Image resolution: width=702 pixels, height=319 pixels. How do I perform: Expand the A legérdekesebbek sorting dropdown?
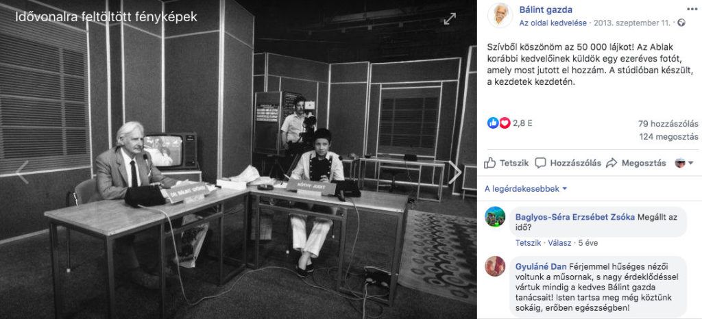click(526, 189)
